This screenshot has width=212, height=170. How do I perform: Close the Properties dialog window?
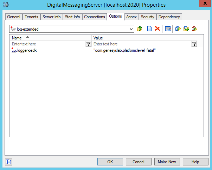(205, 3)
